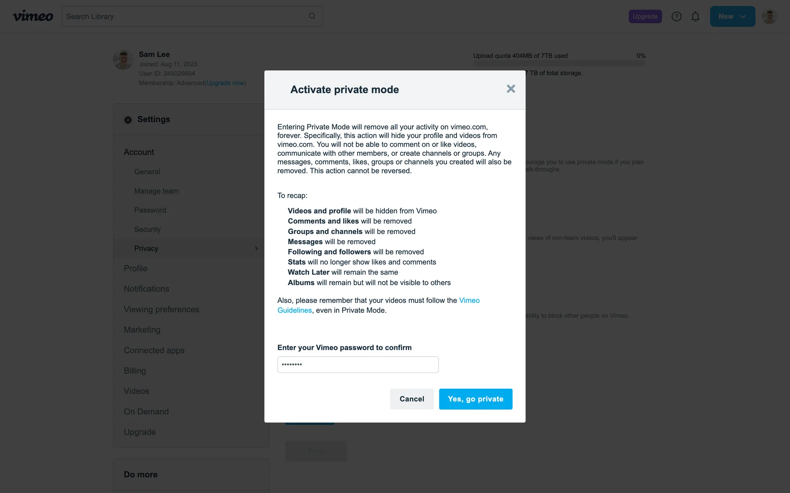Image resolution: width=790 pixels, height=493 pixels.
Task: Confirm with Yes, go private
Action: [x=475, y=399]
